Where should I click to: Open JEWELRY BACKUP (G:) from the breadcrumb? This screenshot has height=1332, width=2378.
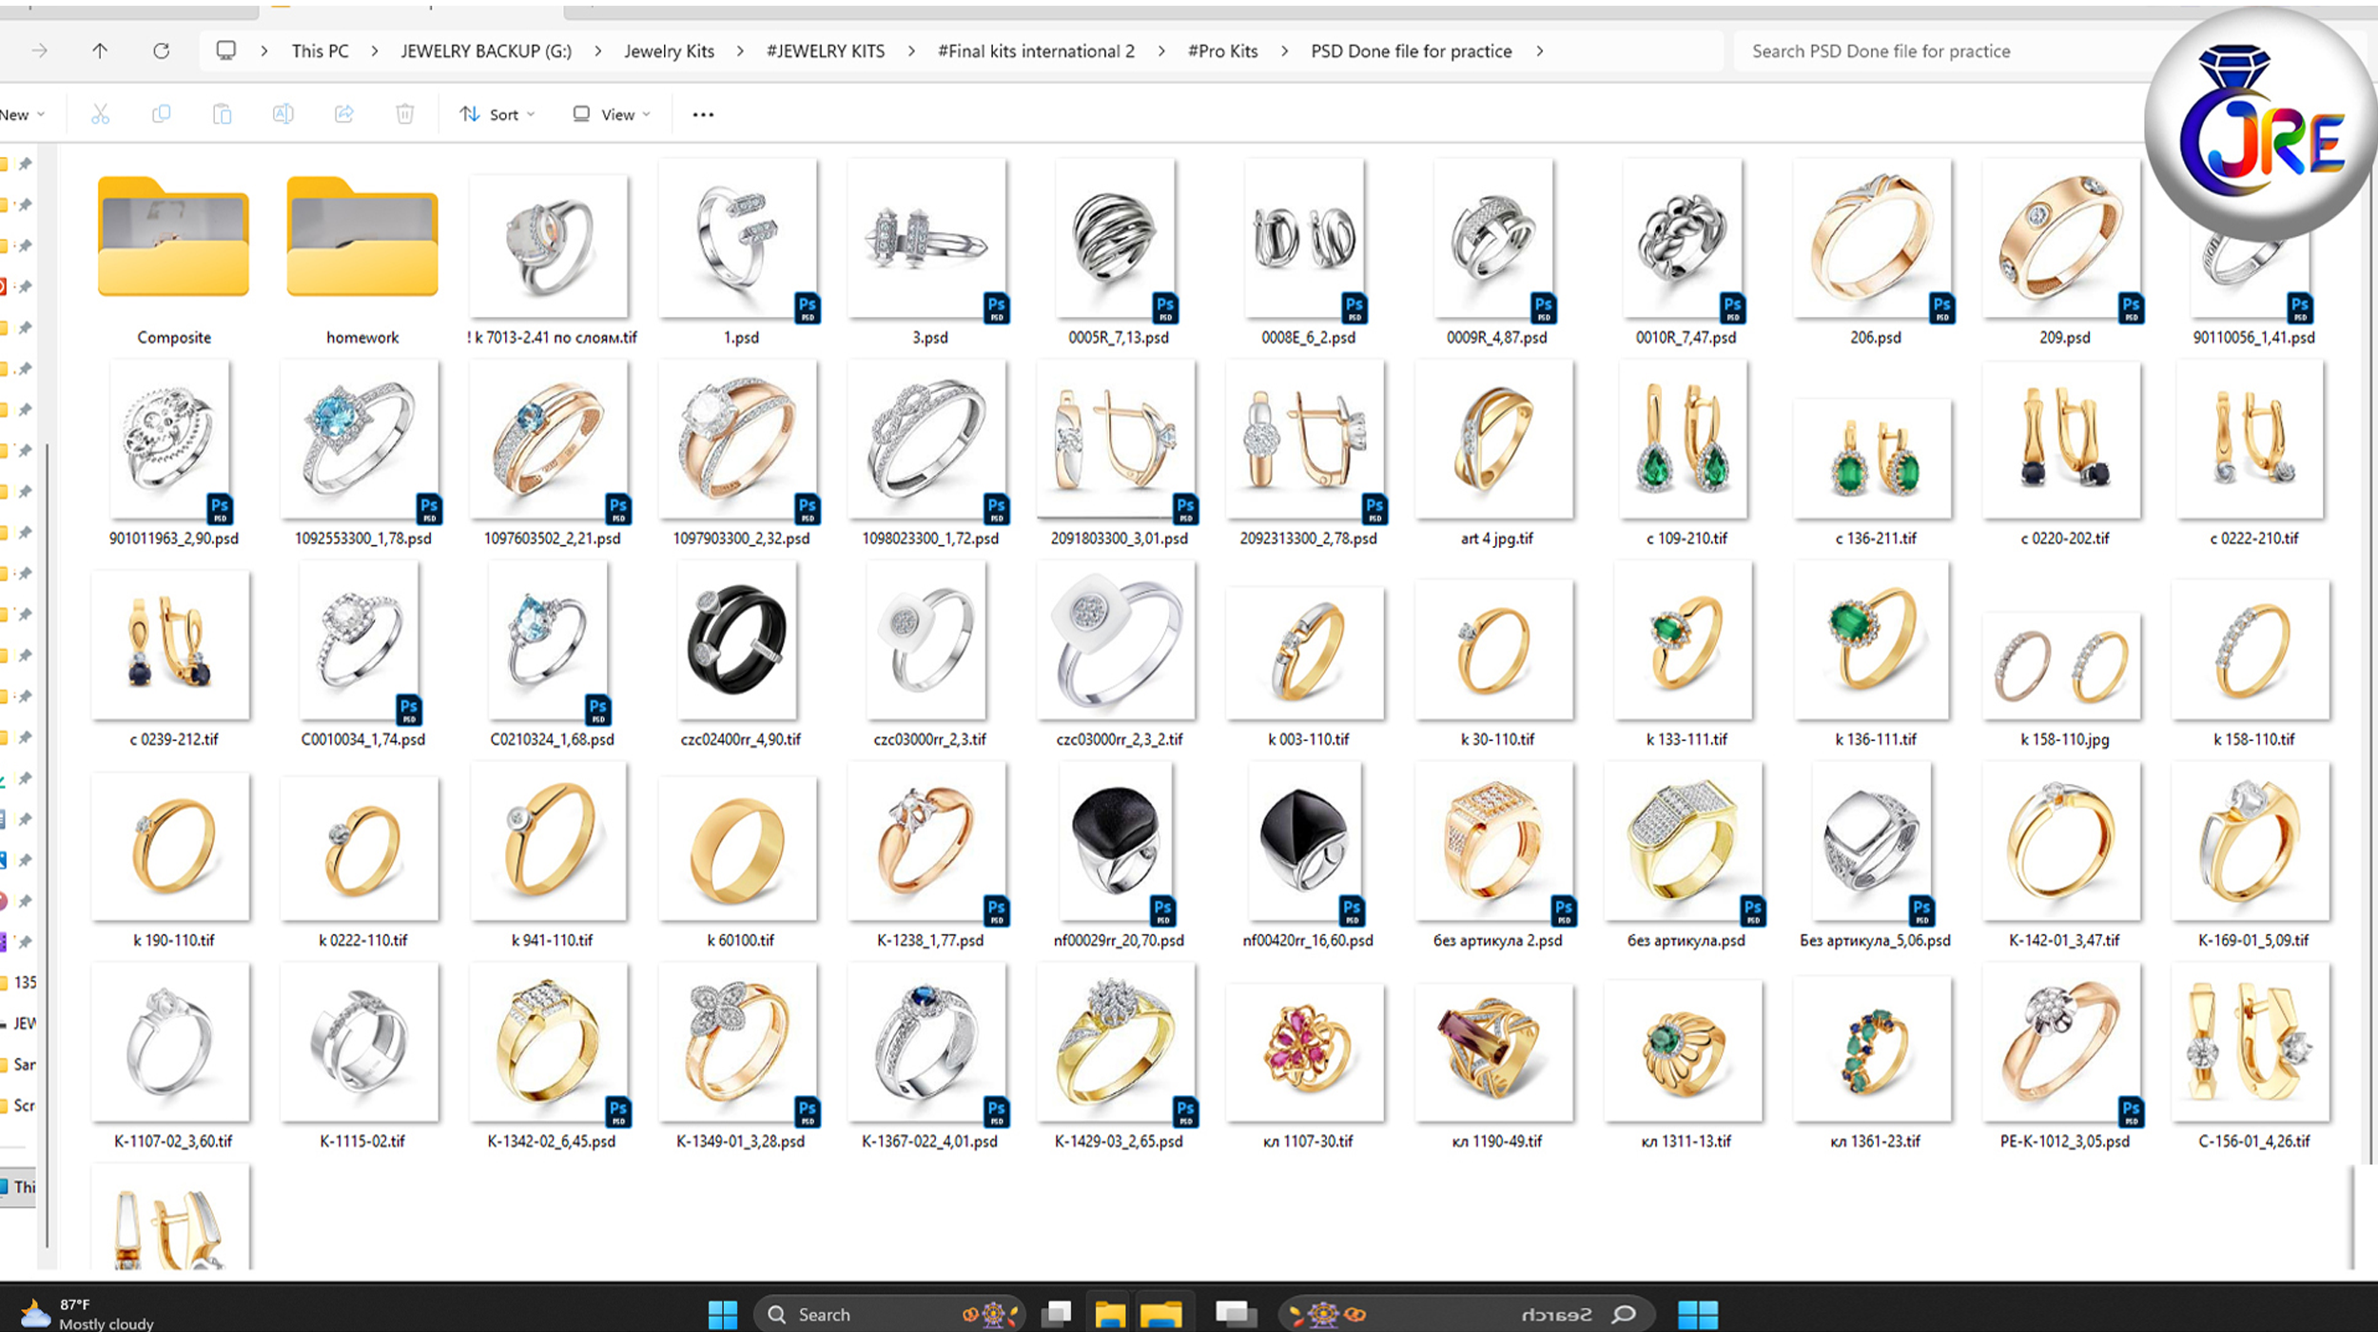[x=485, y=50]
